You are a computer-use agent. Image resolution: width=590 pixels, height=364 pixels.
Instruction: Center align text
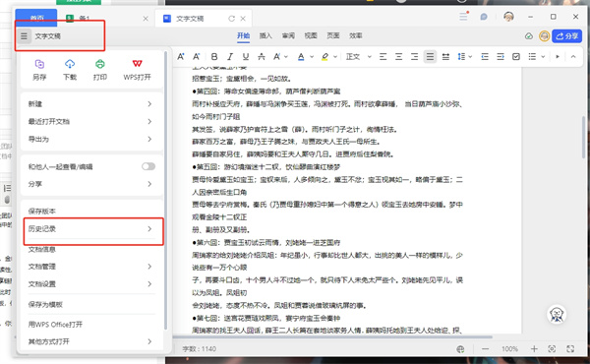point(398,56)
